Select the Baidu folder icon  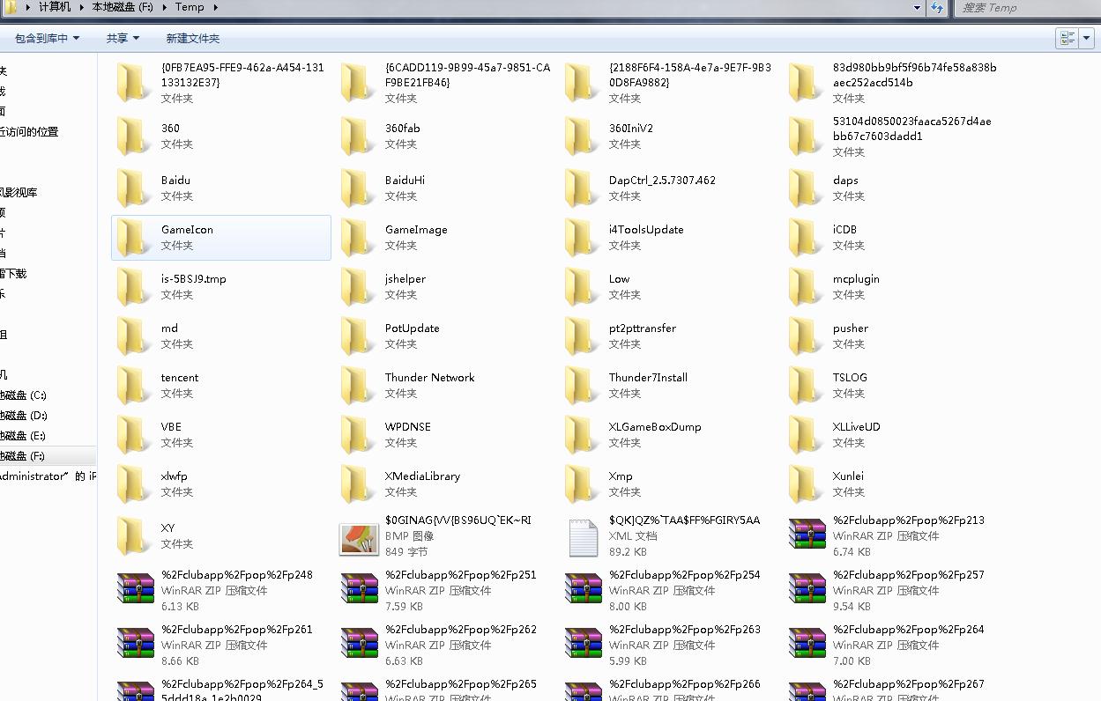pos(133,188)
